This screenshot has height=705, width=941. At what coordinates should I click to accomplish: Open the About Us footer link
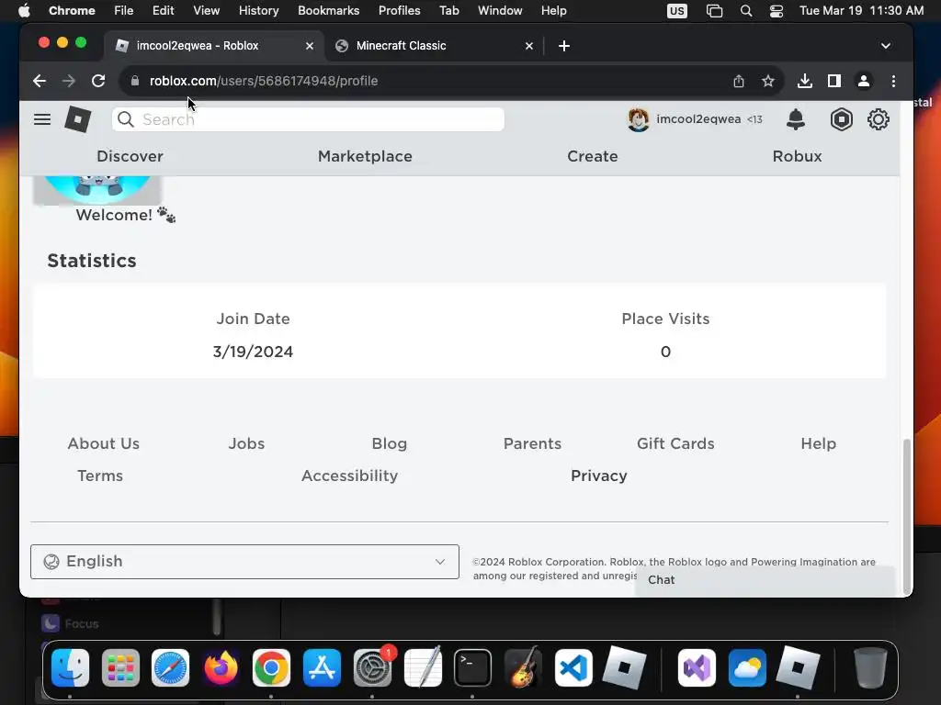pos(103,443)
